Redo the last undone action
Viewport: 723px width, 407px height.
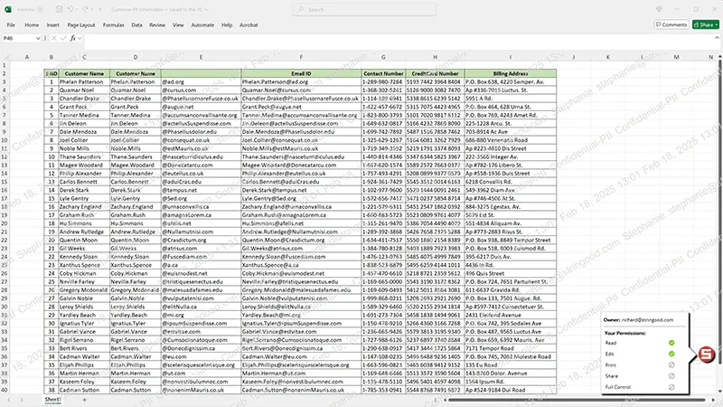pyautogui.click(x=85, y=9)
